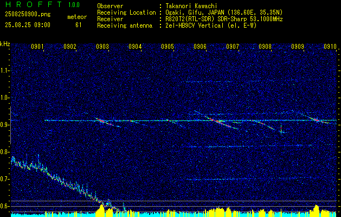Click the 0909 time marker
The width and height of the screenshot is (341, 217).
pos(298,47)
